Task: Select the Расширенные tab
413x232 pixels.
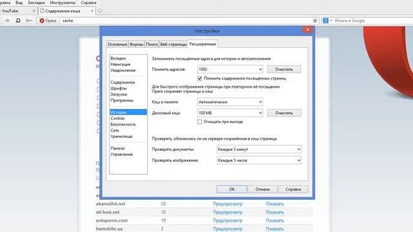Action: 203,44
